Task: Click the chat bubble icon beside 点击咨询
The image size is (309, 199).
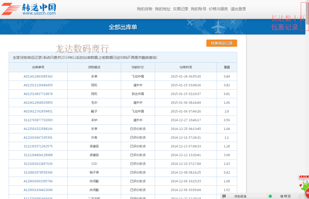Action: point(224,196)
